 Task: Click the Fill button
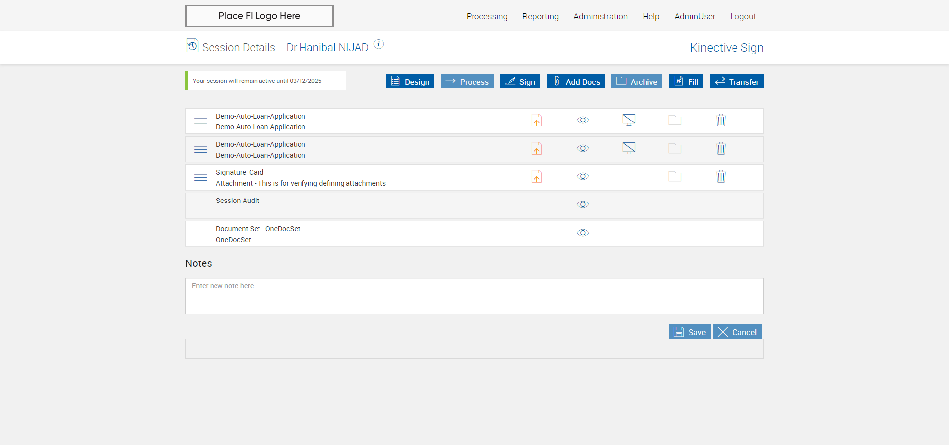686,81
